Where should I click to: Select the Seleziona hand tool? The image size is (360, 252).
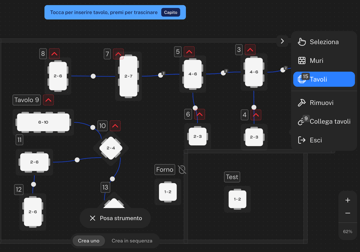click(x=324, y=42)
